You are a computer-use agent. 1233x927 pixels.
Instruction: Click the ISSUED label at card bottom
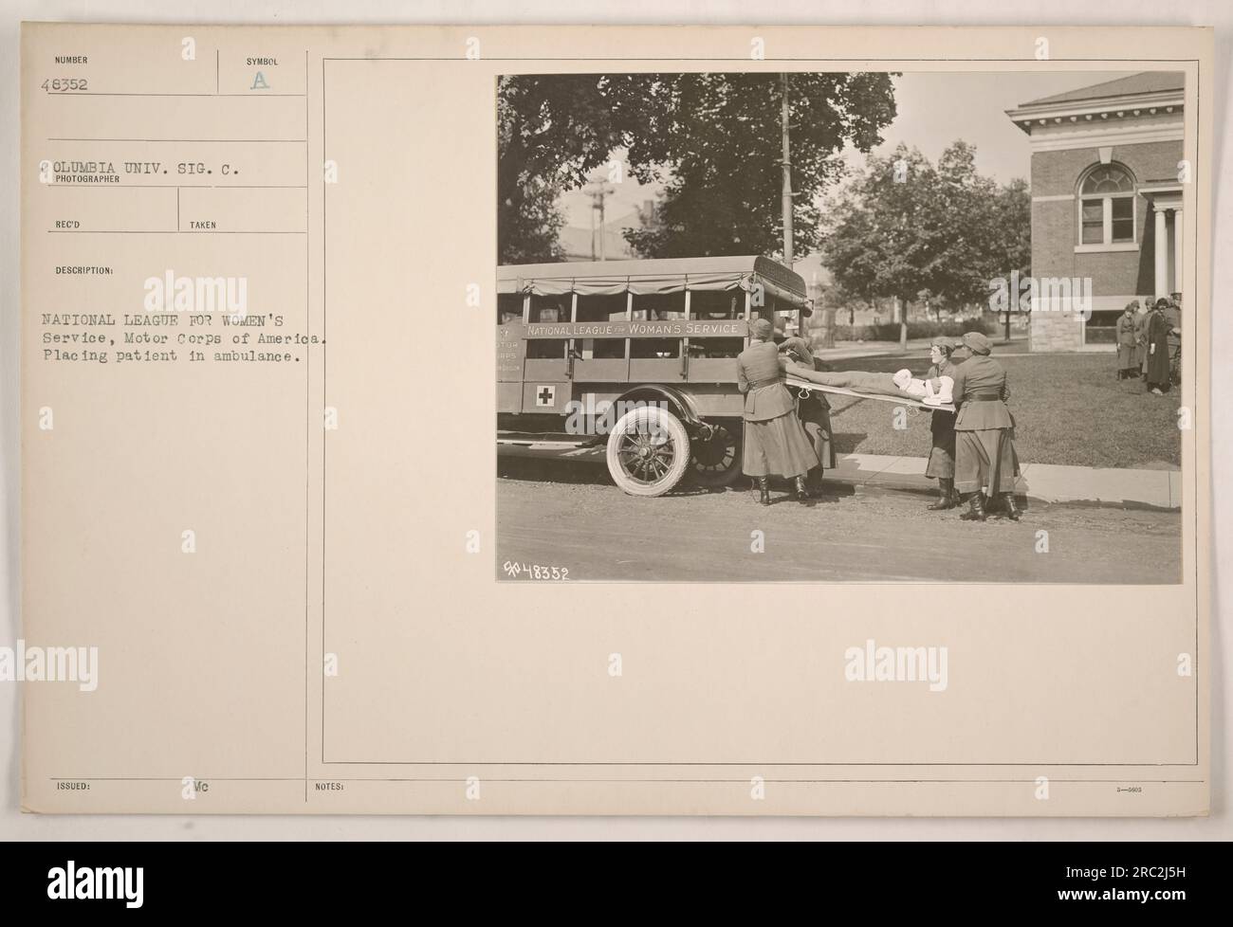click(73, 786)
